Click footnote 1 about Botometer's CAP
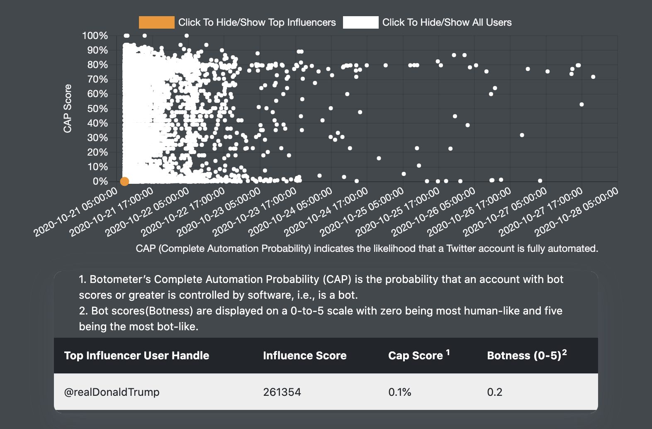Screen dimensions: 652x429 click(321, 287)
